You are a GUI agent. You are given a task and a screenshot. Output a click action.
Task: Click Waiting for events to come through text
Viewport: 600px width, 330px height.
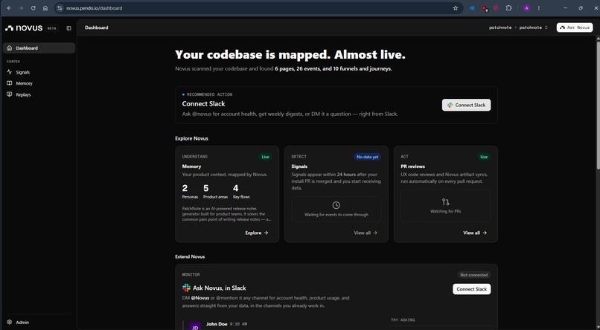point(336,215)
